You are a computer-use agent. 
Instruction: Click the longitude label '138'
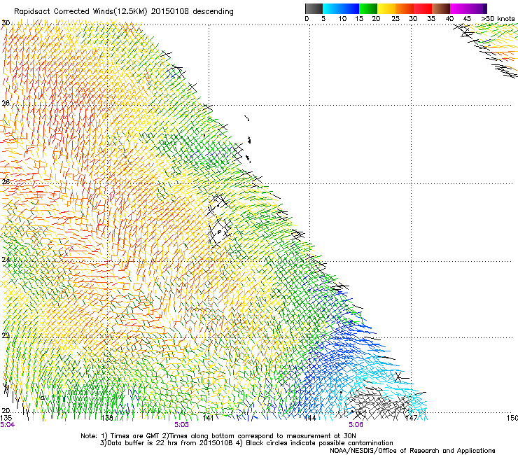tap(107, 418)
